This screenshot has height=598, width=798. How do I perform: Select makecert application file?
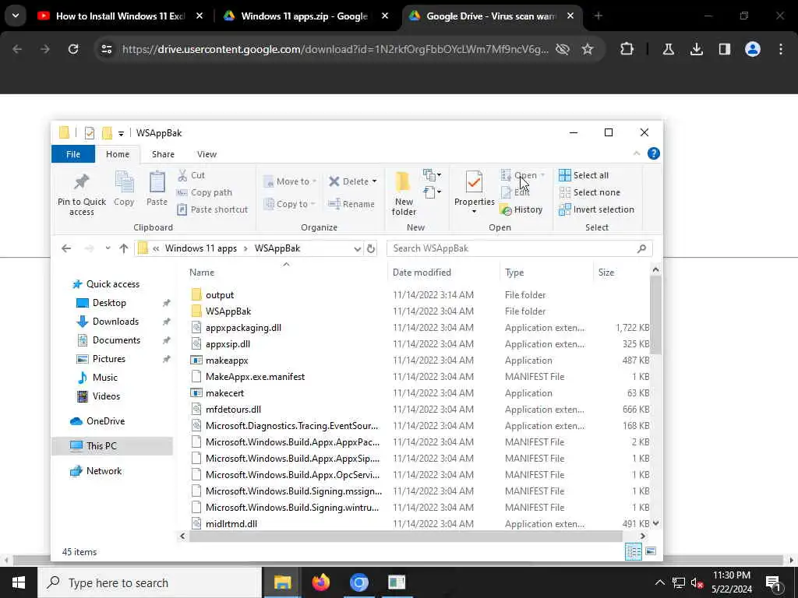coord(224,393)
